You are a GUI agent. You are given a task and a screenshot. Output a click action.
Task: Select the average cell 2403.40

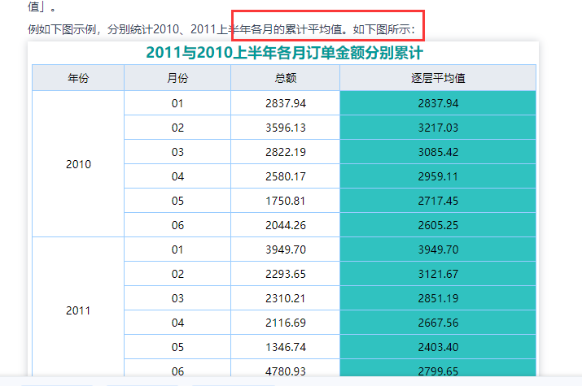[438, 347]
